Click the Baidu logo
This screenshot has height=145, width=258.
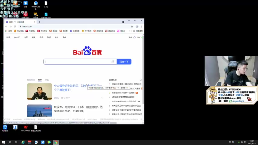(87, 51)
